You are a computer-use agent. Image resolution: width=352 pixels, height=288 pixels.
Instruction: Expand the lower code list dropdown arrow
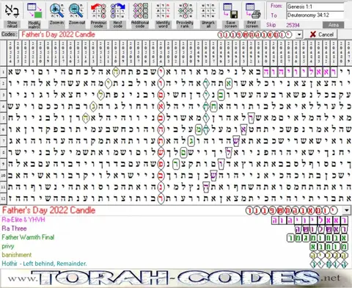(x=346, y=210)
